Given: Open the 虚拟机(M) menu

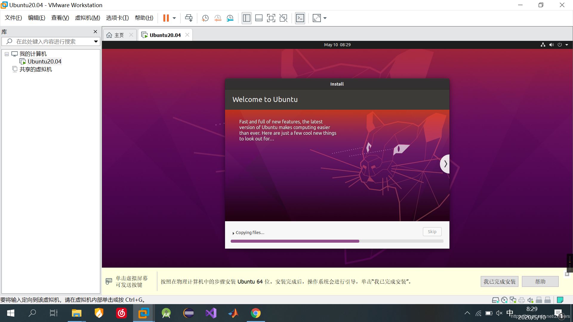Looking at the screenshot, I should [x=87, y=18].
